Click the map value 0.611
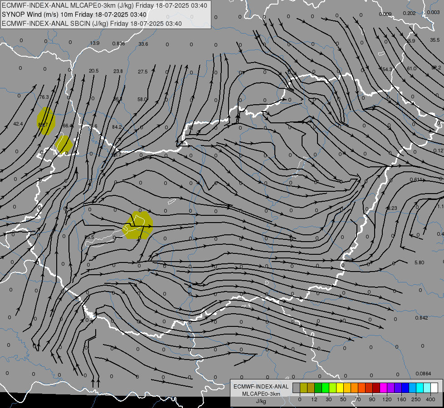Viewport: 444px width, 408px height. click(x=416, y=180)
